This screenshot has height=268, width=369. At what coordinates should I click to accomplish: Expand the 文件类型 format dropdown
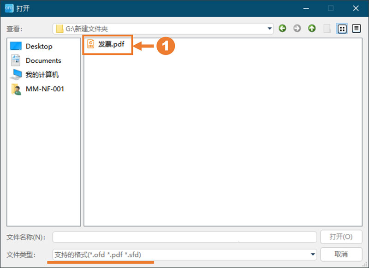[x=313, y=254]
